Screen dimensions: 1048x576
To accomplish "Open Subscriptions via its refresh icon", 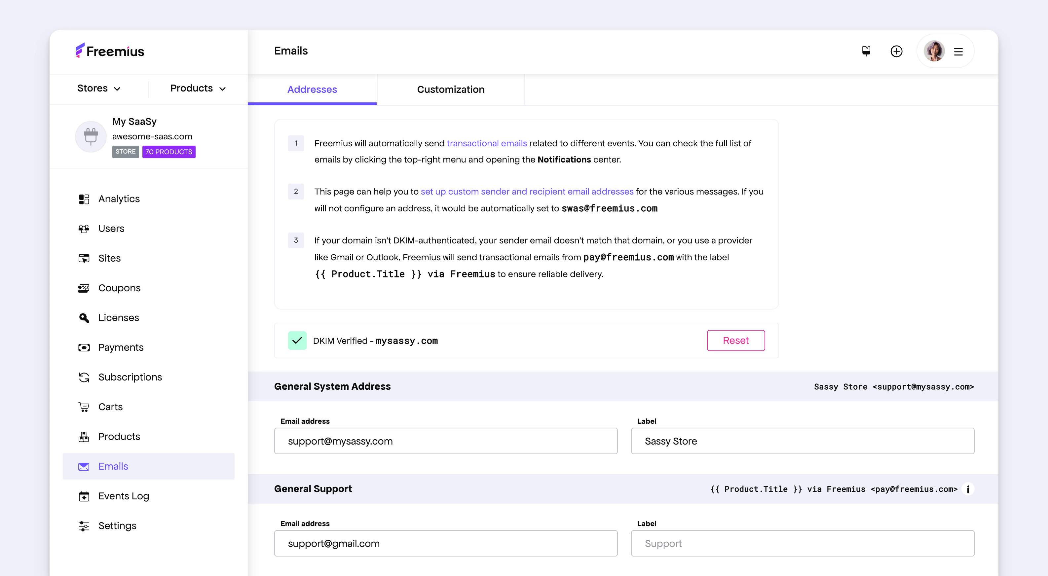I will click(84, 377).
